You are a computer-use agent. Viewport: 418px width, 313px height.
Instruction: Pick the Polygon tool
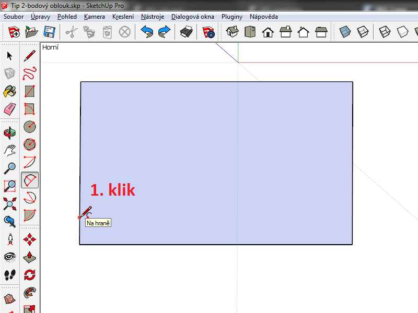pos(30,144)
